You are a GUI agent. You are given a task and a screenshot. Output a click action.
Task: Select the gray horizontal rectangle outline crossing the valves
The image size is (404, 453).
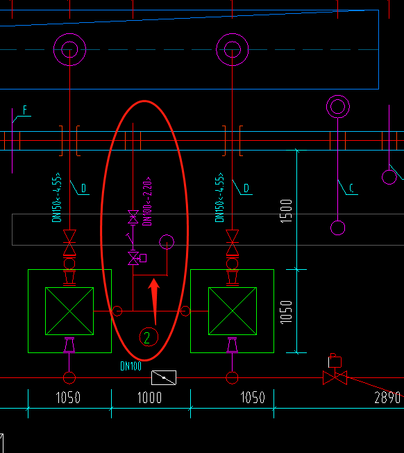208,230
